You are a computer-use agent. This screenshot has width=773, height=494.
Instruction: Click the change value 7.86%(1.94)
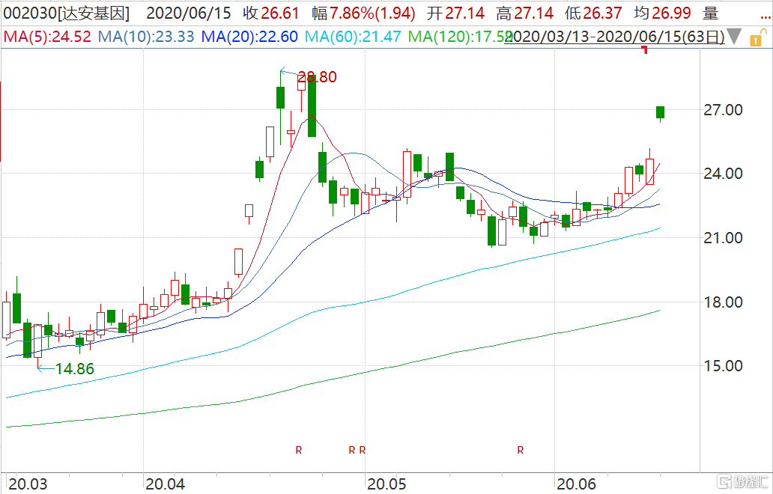point(372,13)
